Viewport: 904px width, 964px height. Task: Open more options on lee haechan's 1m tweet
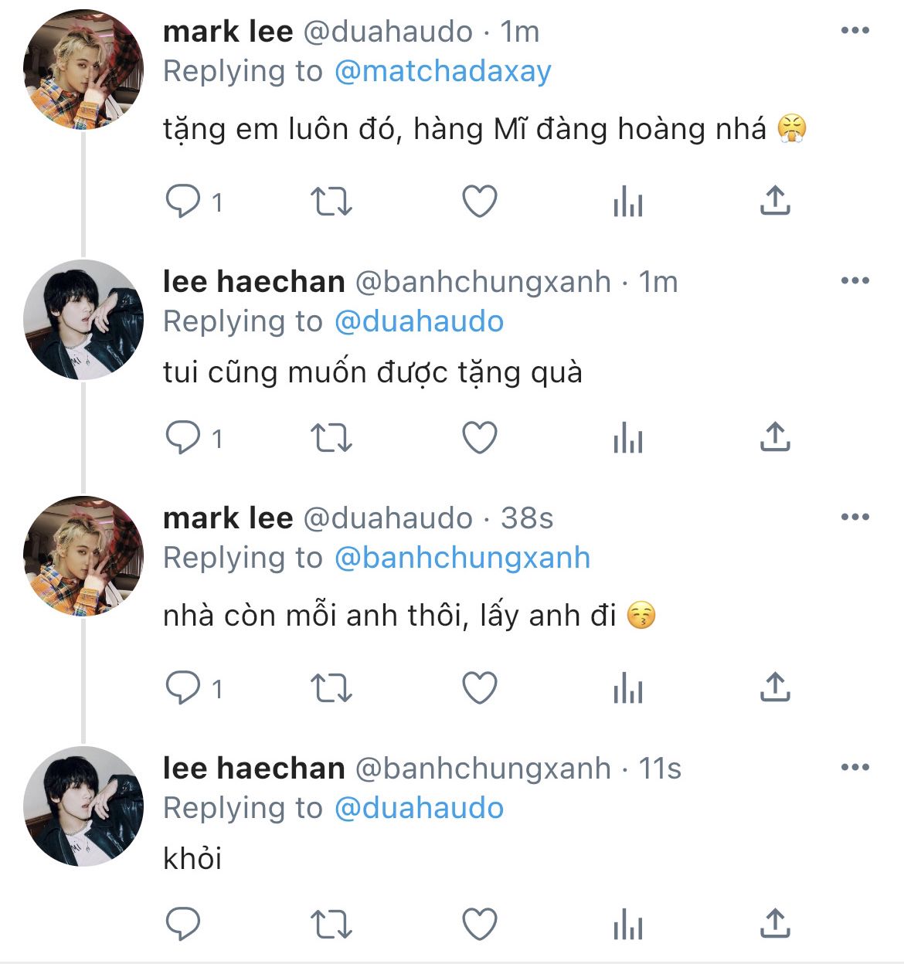(x=855, y=281)
